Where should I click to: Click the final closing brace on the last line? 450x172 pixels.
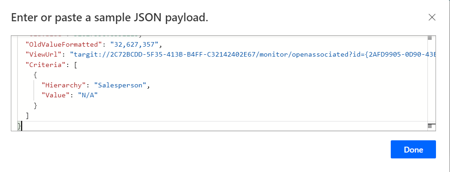(19, 126)
